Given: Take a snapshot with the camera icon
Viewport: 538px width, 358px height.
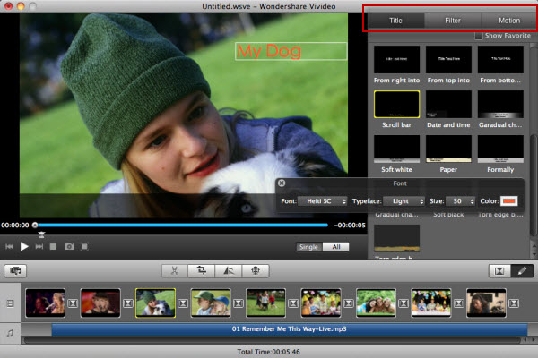Looking at the screenshot, I should 69,247.
